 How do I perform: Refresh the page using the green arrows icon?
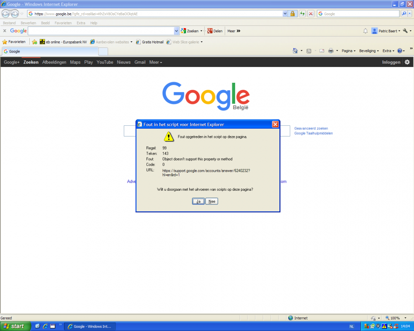point(302,14)
